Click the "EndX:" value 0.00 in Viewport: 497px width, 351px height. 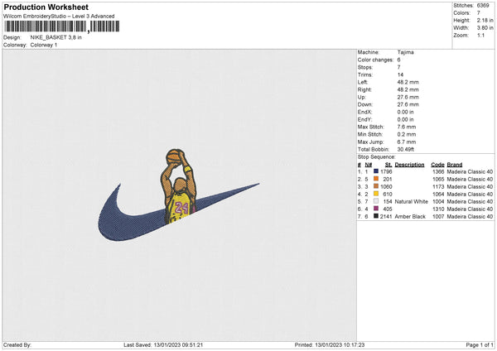405,112
